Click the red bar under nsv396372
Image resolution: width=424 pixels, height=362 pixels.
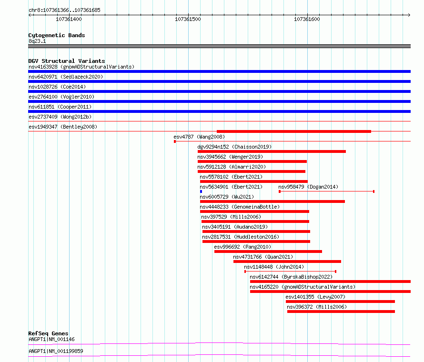click(x=341, y=312)
